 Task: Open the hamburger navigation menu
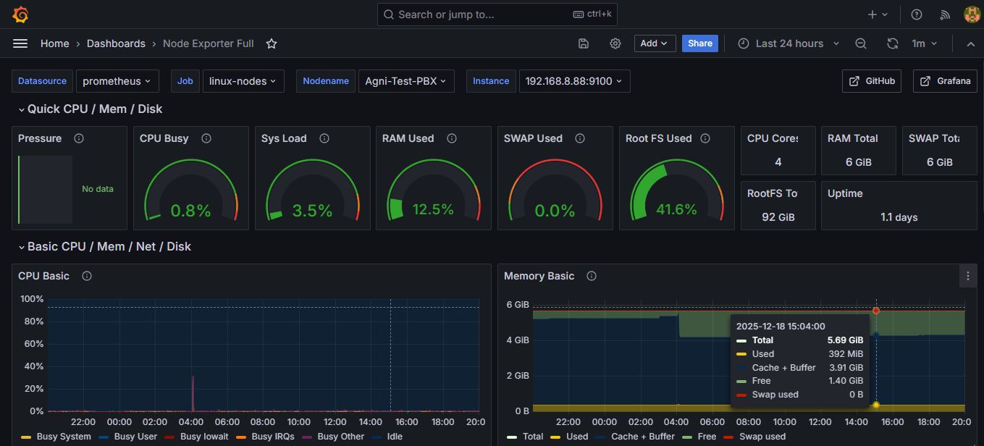[x=20, y=43]
